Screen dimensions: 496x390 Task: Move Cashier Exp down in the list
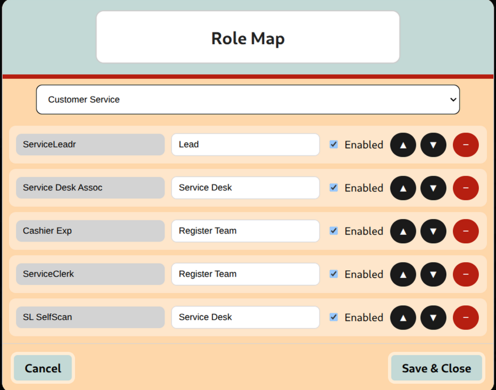point(433,231)
